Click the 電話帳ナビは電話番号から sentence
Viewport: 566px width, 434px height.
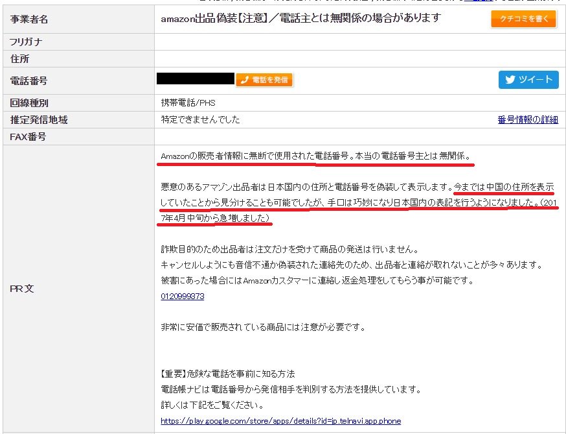click(x=291, y=389)
